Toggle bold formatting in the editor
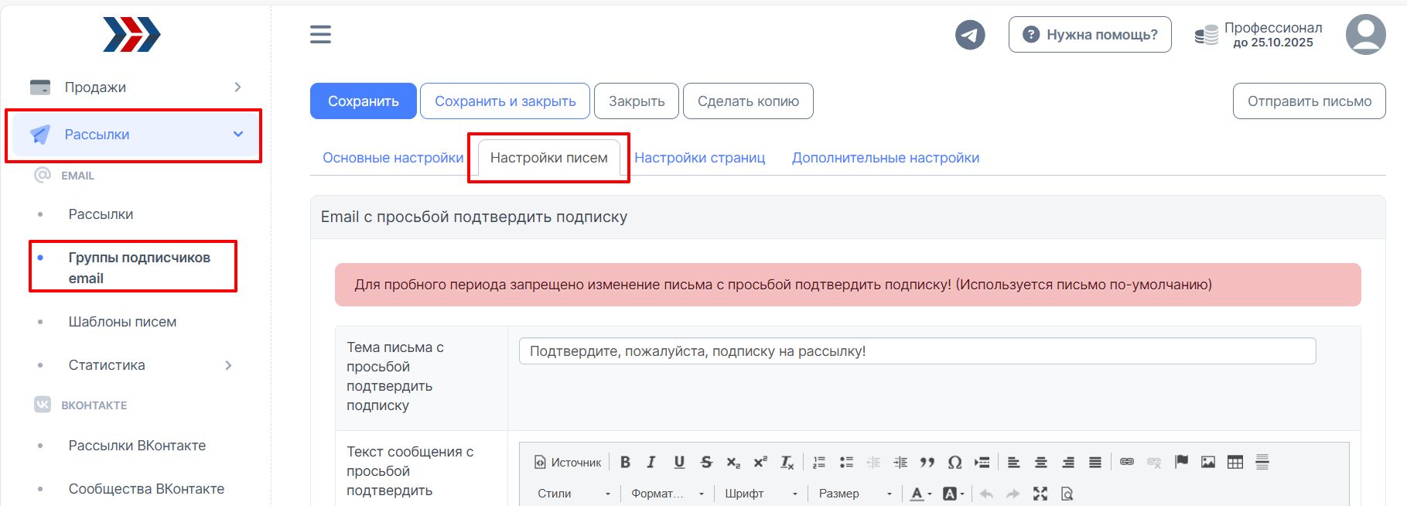This screenshot has width=1407, height=506. [x=625, y=462]
